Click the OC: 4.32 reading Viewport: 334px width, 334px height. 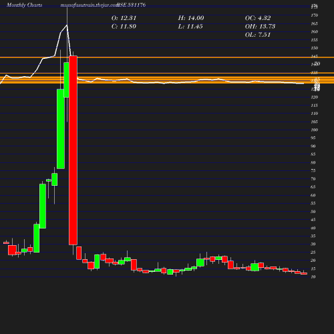[258, 18]
